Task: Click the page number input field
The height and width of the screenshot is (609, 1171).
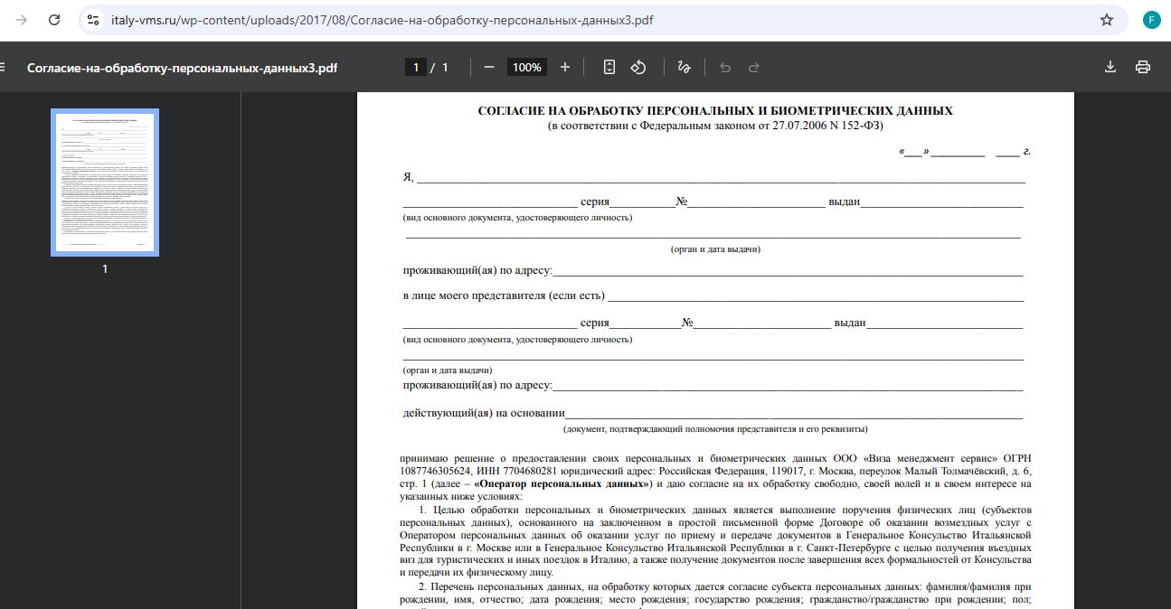Action: click(415, 66)
